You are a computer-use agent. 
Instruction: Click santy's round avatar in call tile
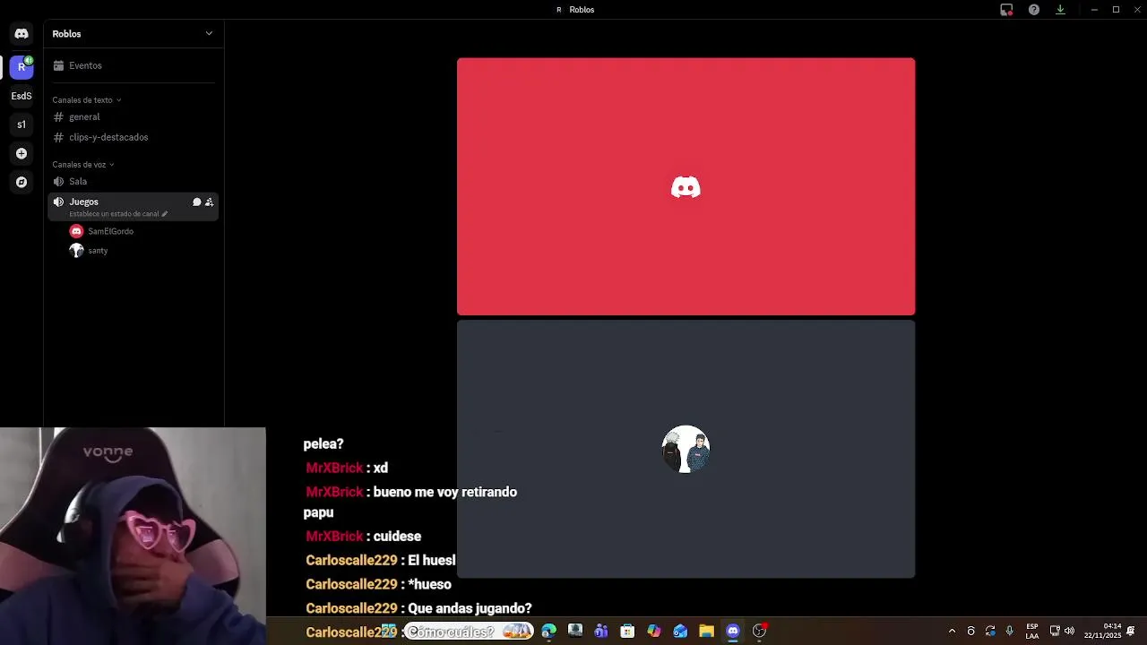[x=686, y=449]
